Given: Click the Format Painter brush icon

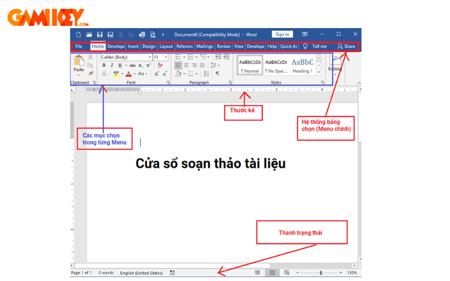Looking at the screenshot, I should (x=91, y=74).
